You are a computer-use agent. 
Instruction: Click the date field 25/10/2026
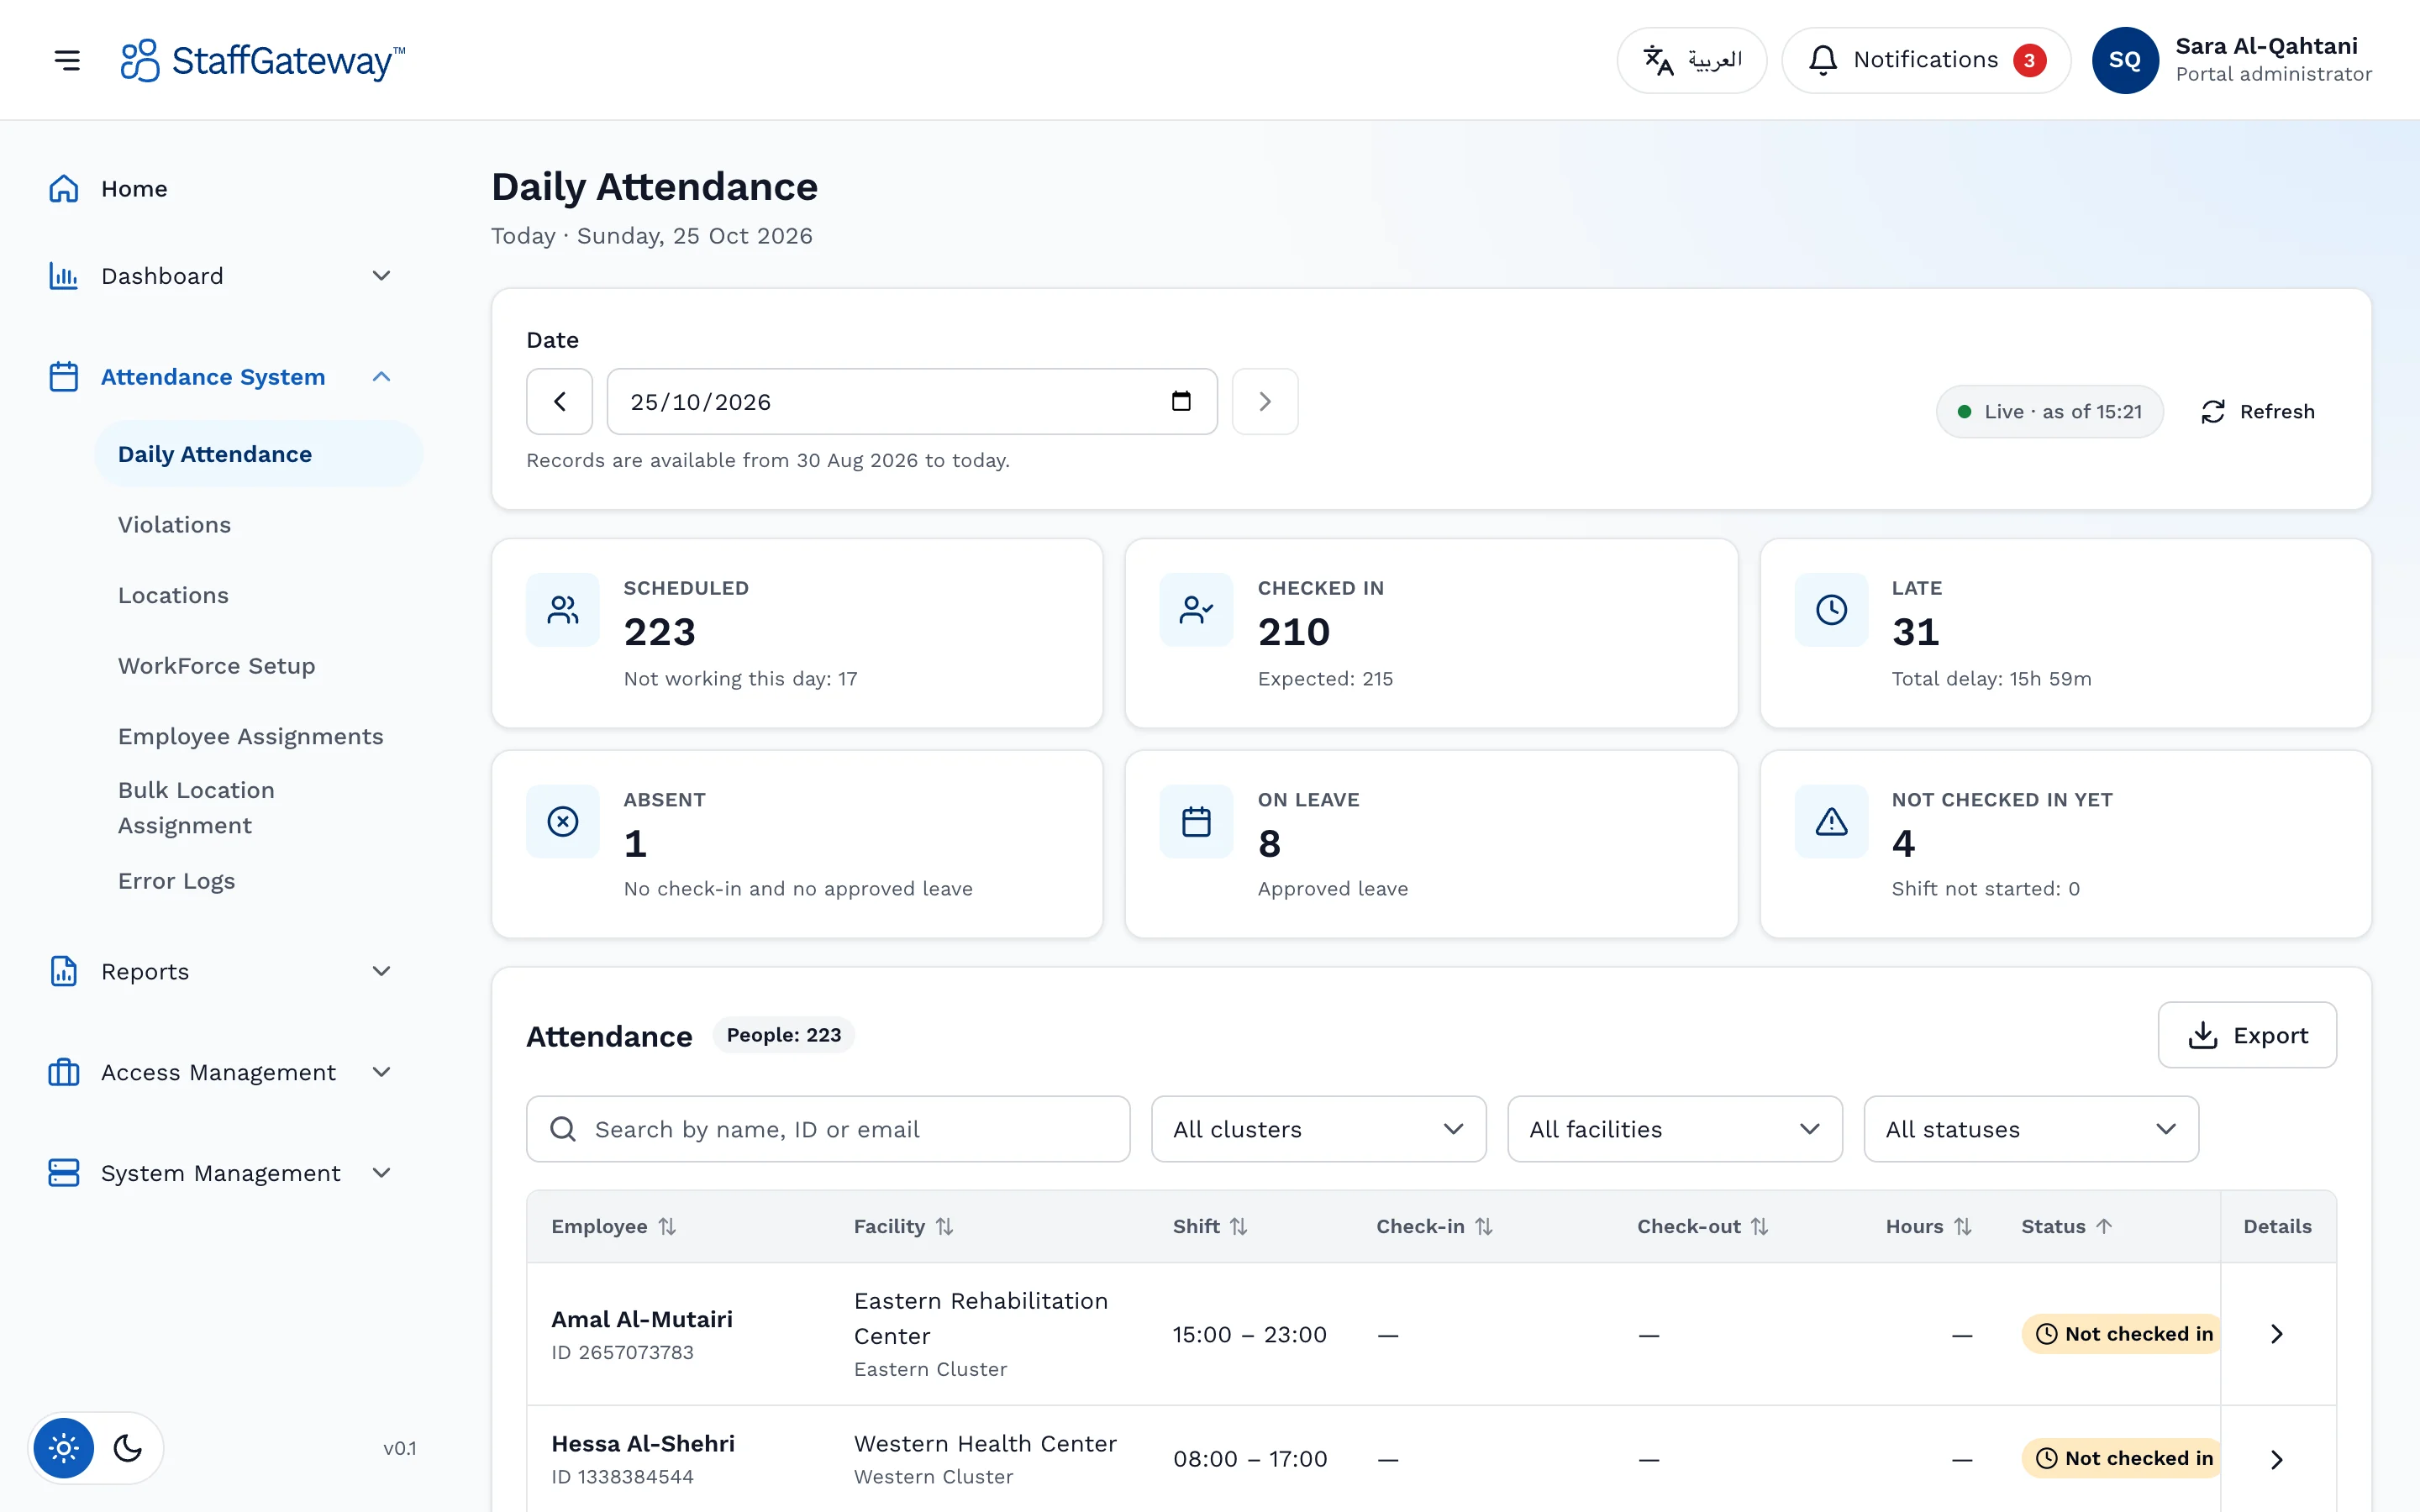tap(911, 402)
